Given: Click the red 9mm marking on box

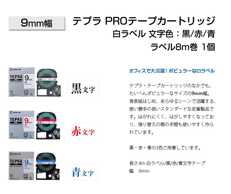Looking at the screenshot, I should coord(28,121).
